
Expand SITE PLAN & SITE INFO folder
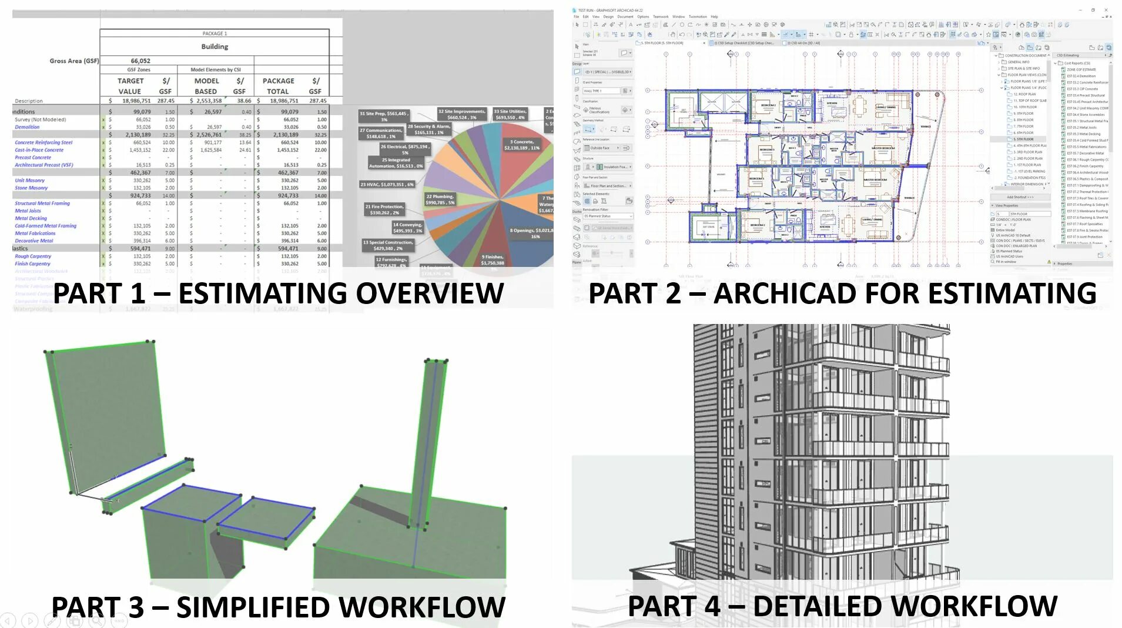tap(999, 69)
